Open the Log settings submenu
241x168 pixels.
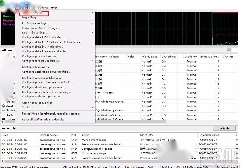[30, 17]
